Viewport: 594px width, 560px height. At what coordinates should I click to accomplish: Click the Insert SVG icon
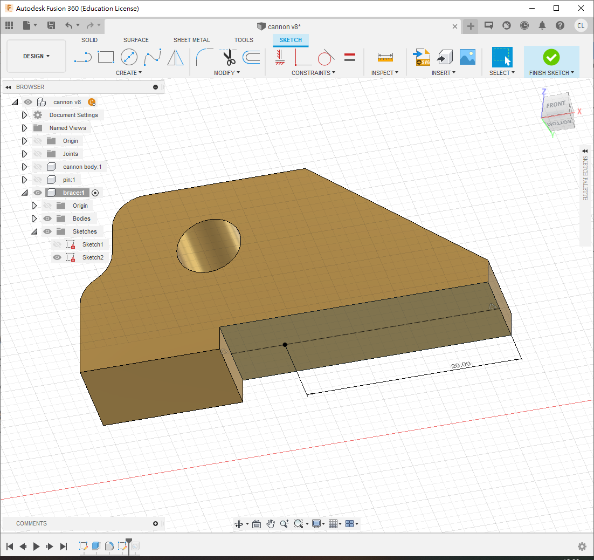(421, 57)
